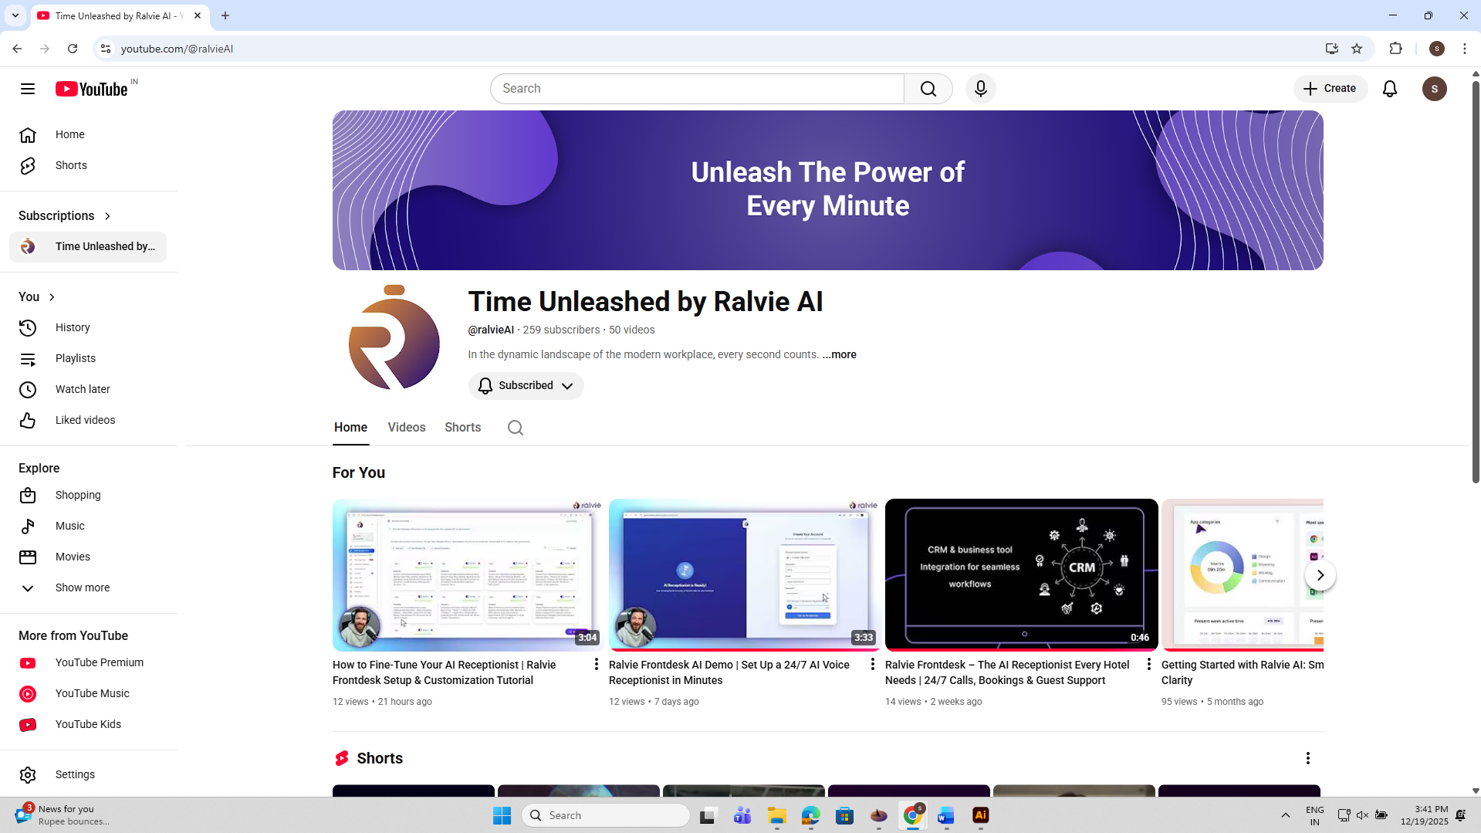
Task: Open YouTube Settings
Action: [x=88, y=774]
